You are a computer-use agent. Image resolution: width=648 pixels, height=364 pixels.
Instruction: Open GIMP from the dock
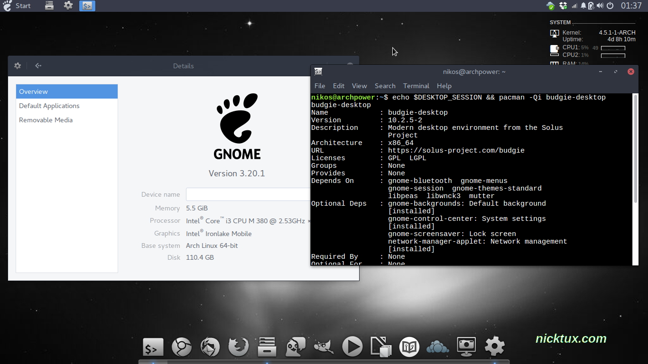(324, 347)
